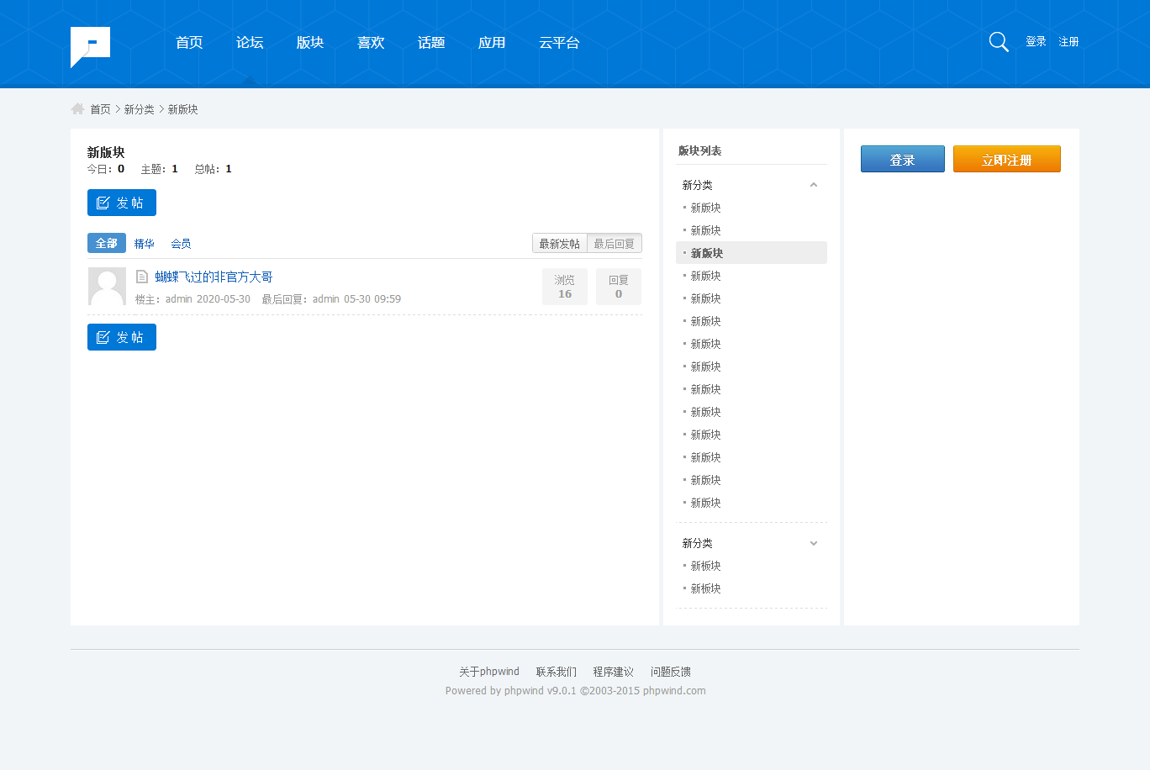The image size is (1150, 770).
Task: Click the breadcrumb home icon
Action: [77, 108]
